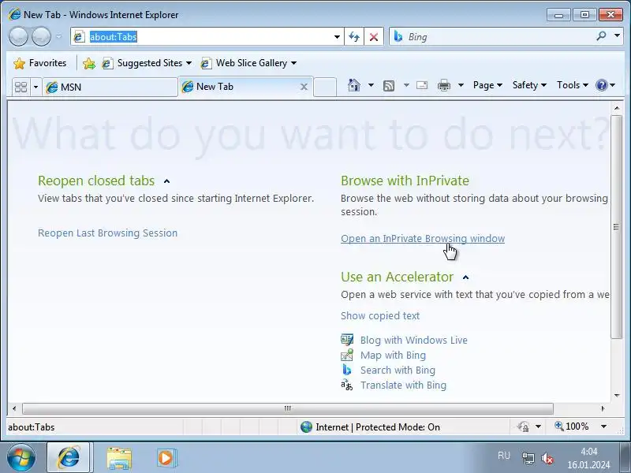Expand the address bar autocomplete dropdown

[x=338, y=36]
